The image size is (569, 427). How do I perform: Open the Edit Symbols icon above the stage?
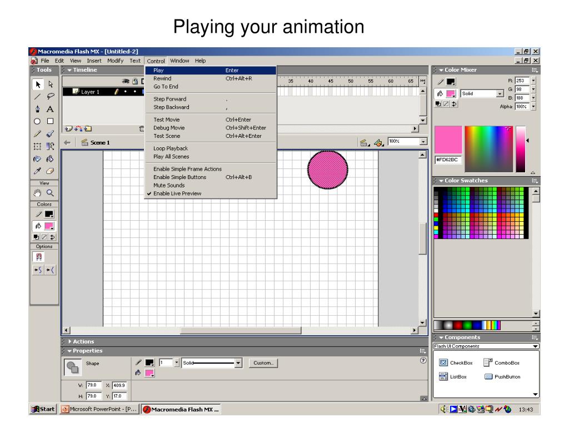(x=378, y=143)
